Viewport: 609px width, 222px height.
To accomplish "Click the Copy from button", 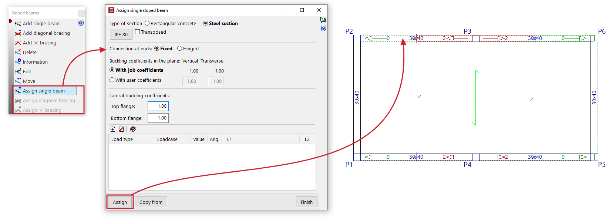I will (x=151, y=202).
